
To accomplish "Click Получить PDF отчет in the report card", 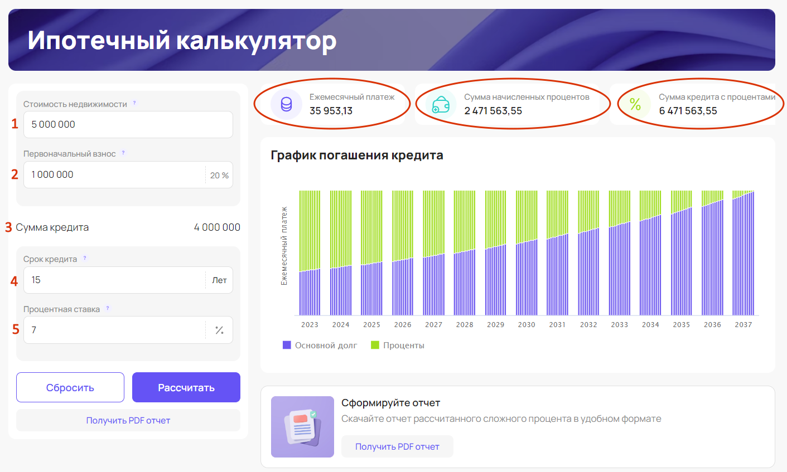I will coord(397,446).
